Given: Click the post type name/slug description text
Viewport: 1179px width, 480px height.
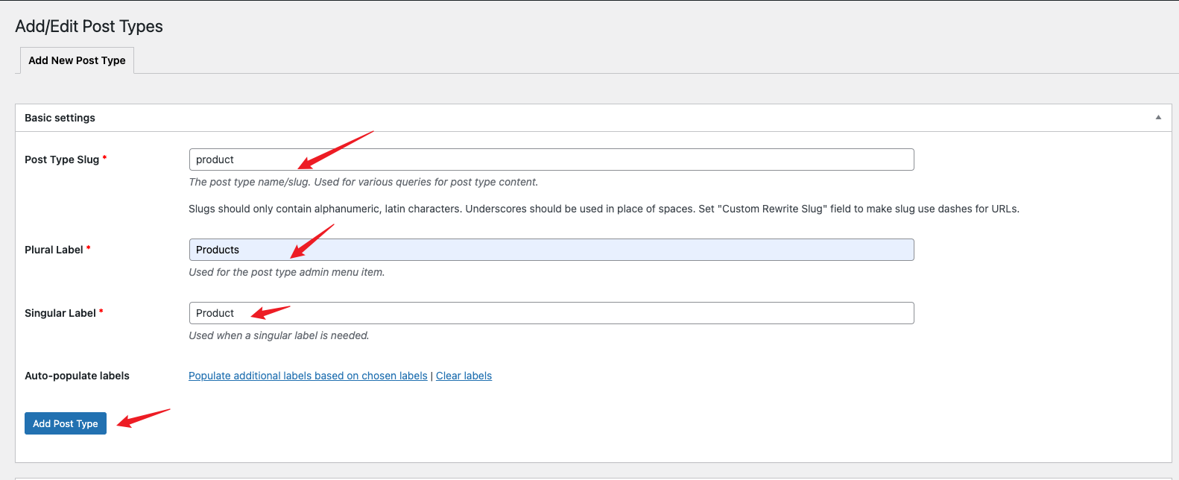Looking at the screenshot, I should (x=363, y=182).
